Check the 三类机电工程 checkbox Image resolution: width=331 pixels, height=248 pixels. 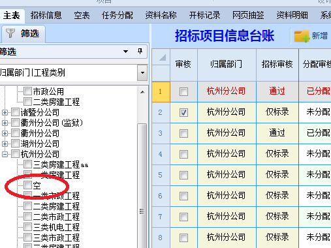[x=27, y=227]
